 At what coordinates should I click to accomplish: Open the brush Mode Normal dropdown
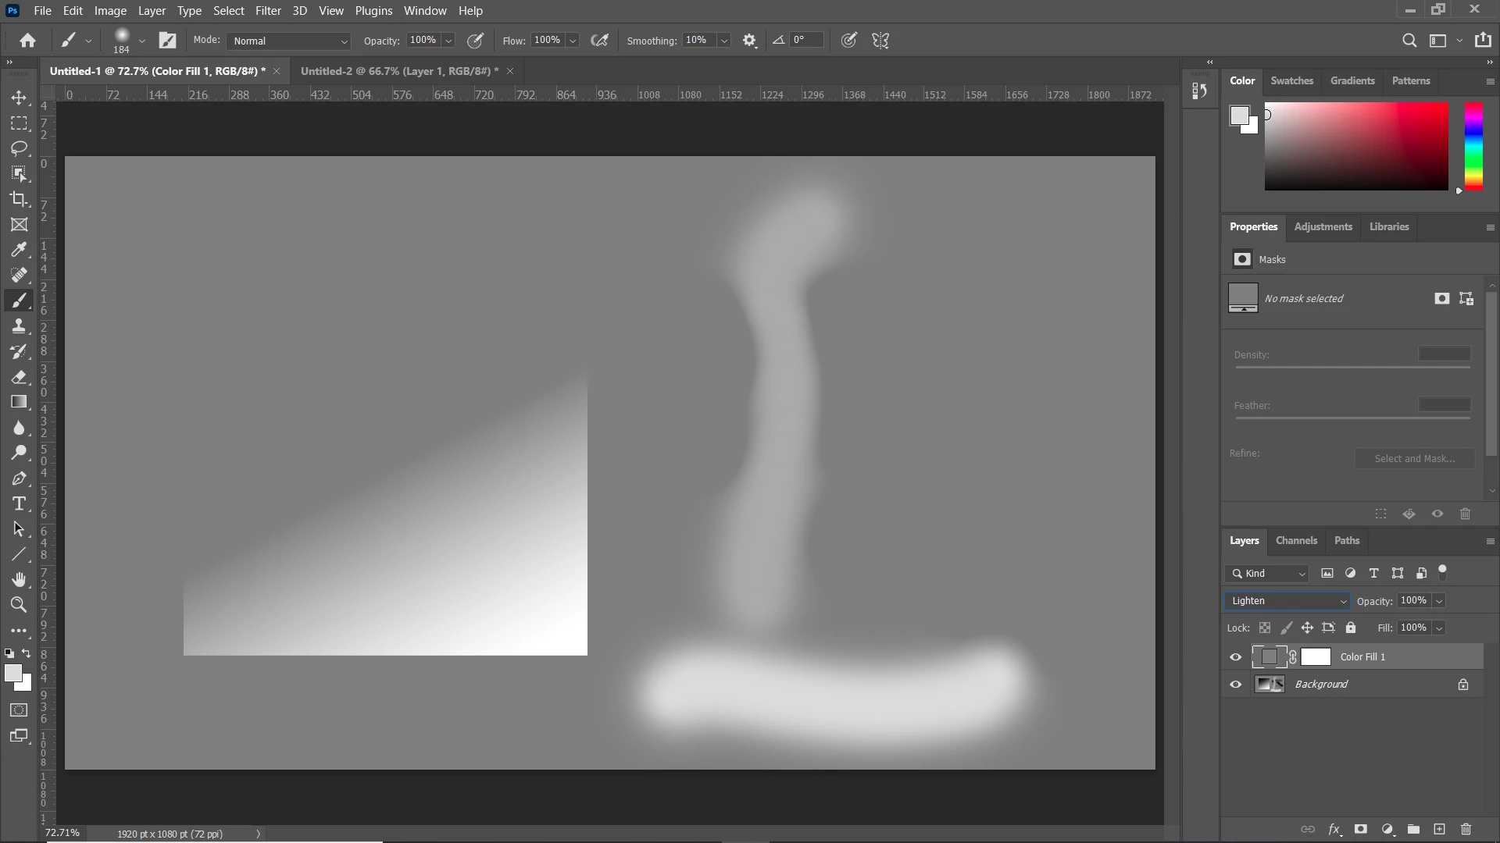pos(289,41)
